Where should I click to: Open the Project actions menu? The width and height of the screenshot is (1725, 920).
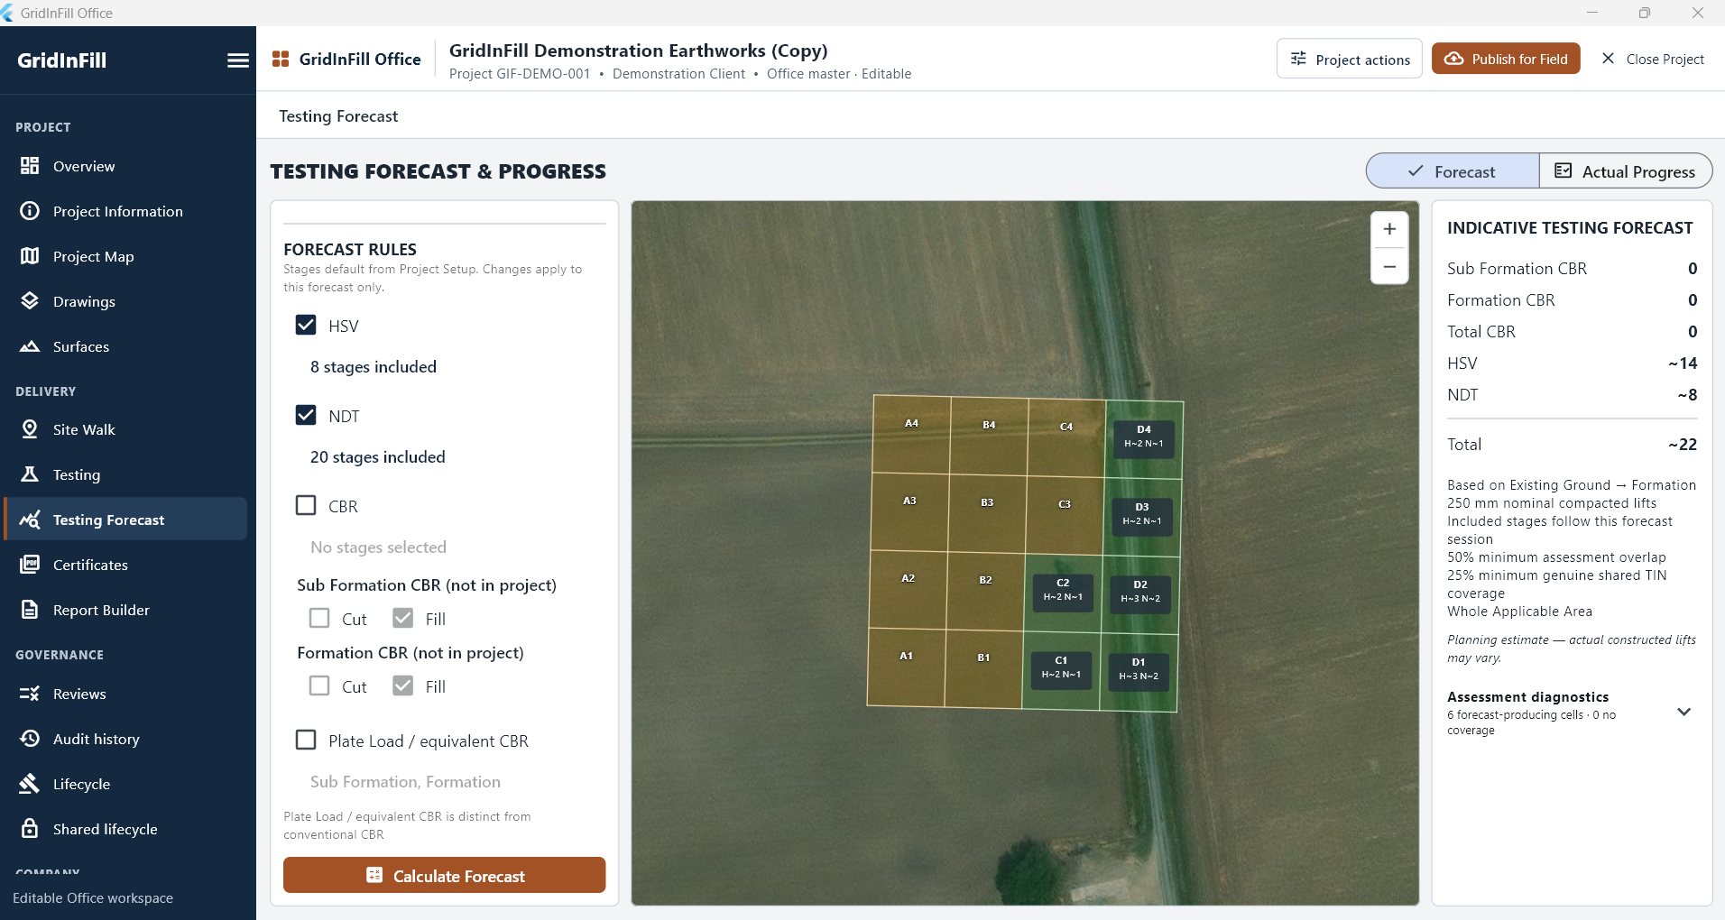[1350, 59]
